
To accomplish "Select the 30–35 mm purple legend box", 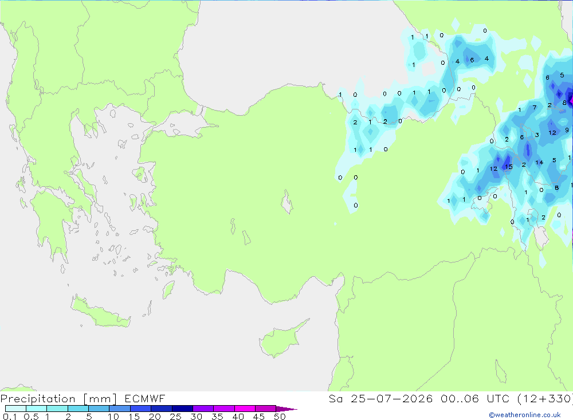I will tap(203, 409).
